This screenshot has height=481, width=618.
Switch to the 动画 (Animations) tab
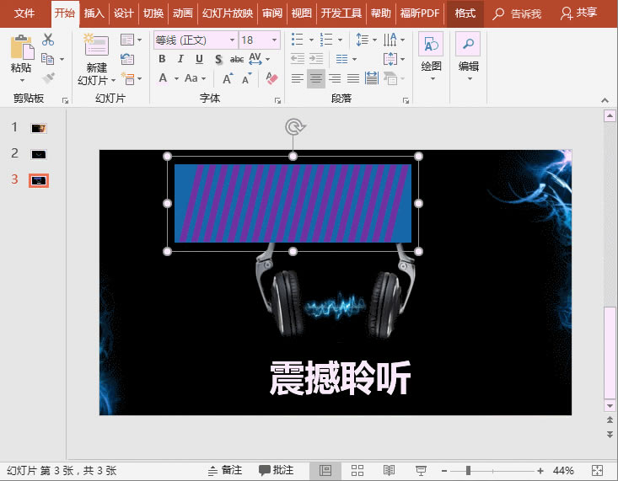pos(182,13)
